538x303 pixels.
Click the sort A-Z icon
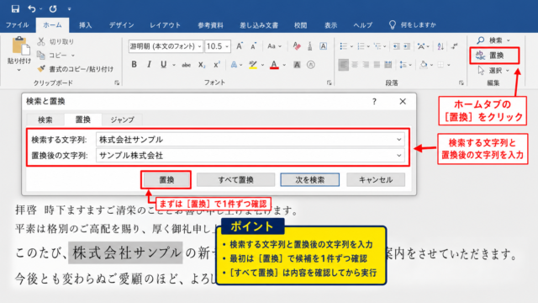coord(440,46)
